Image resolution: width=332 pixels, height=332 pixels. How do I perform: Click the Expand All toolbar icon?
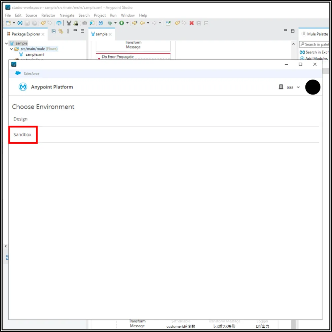pyautogui.click(x=199, y=23)
